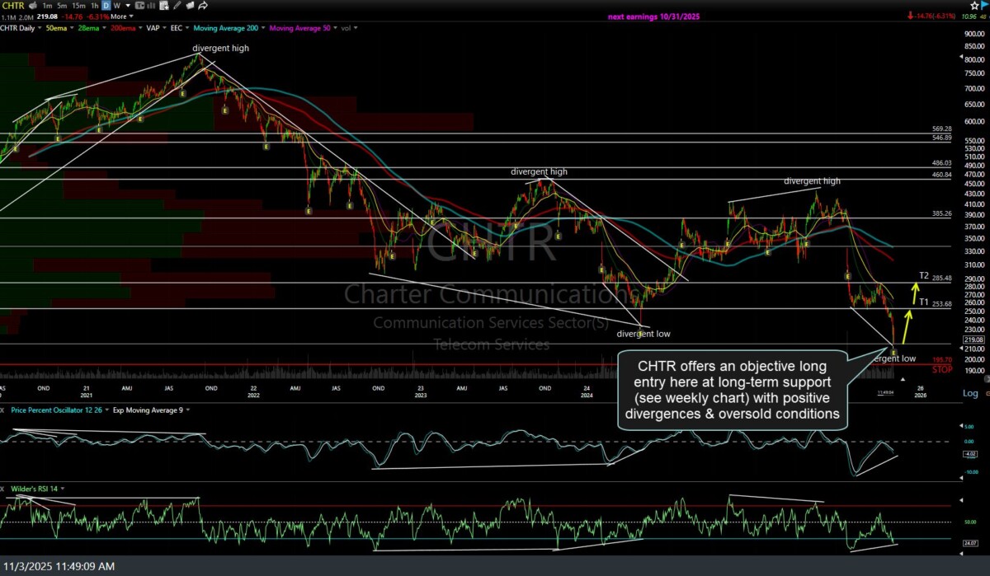Switch to 15m timeframe

coord(79,6)
